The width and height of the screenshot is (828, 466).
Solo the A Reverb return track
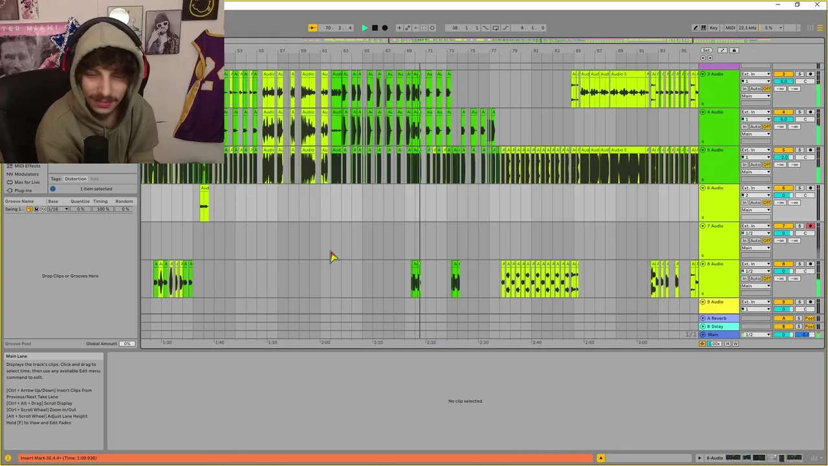click(x=799, y=318)
